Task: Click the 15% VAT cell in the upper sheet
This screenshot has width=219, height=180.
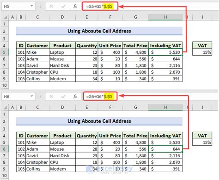Action: point(202,52)
